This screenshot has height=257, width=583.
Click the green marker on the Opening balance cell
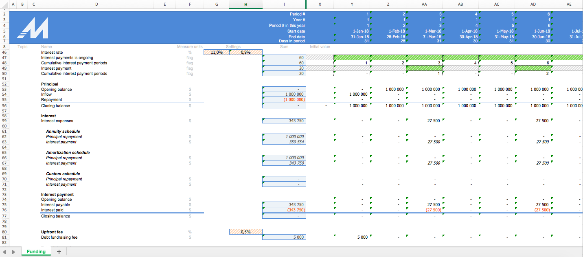(x=335, y=88)
